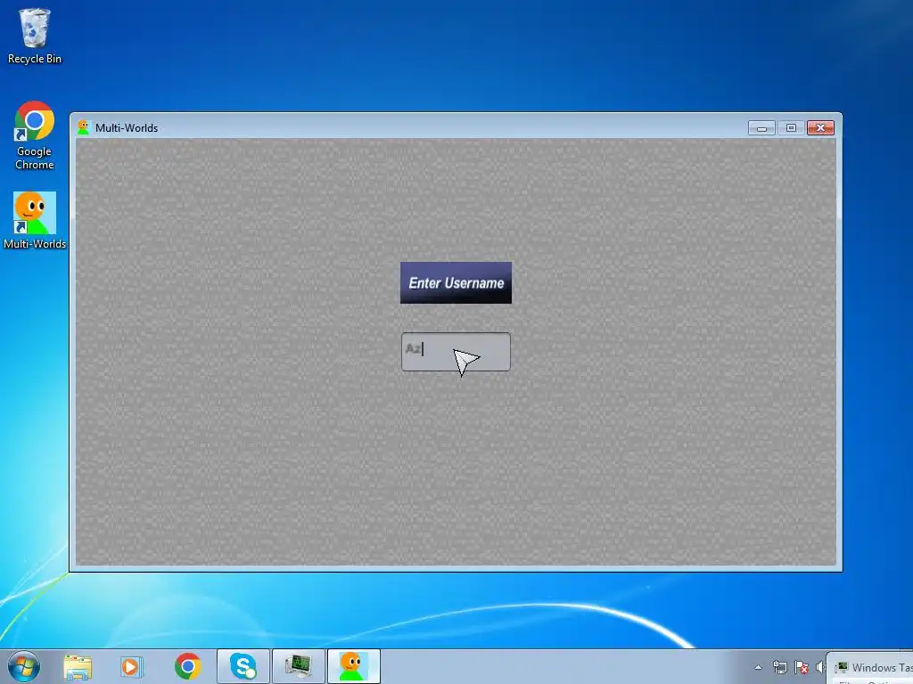The image size is (913, 684).
Task: Click the network tray icon
Action: 779,667
